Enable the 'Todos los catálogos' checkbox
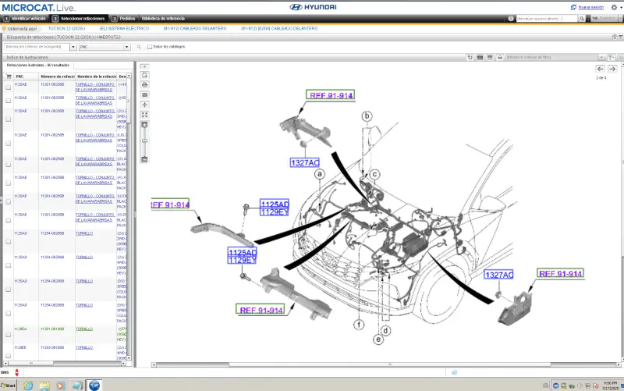 (150, 47)
